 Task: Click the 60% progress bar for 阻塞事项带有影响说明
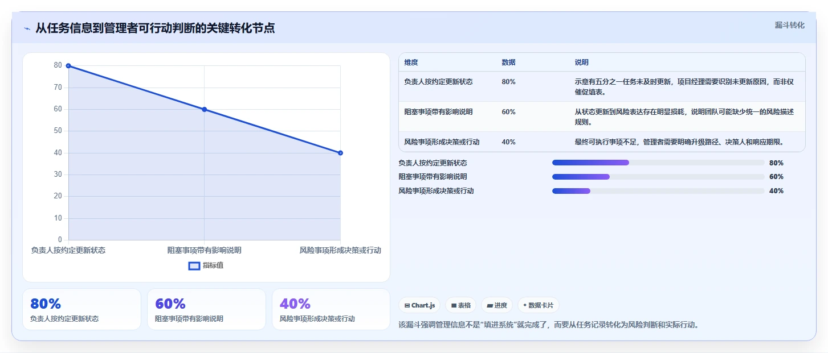658,177
